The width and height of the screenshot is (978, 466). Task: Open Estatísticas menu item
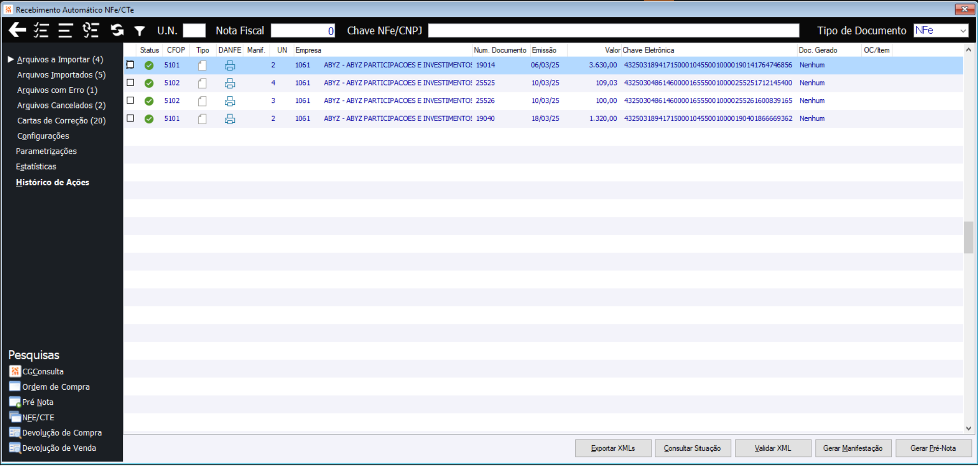click(36, 167)
